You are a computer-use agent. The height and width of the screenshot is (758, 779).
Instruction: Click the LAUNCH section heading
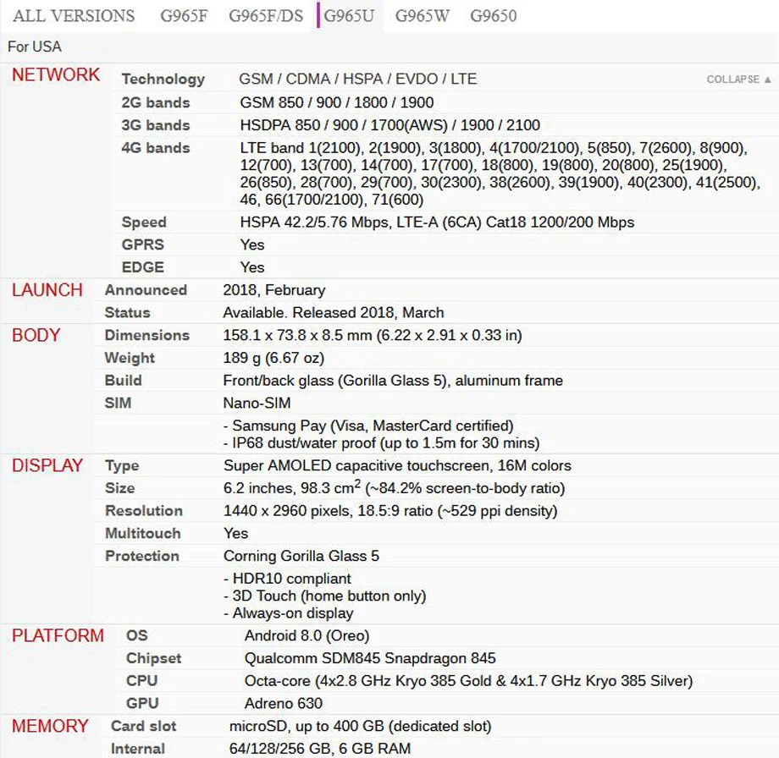point(47,290)
